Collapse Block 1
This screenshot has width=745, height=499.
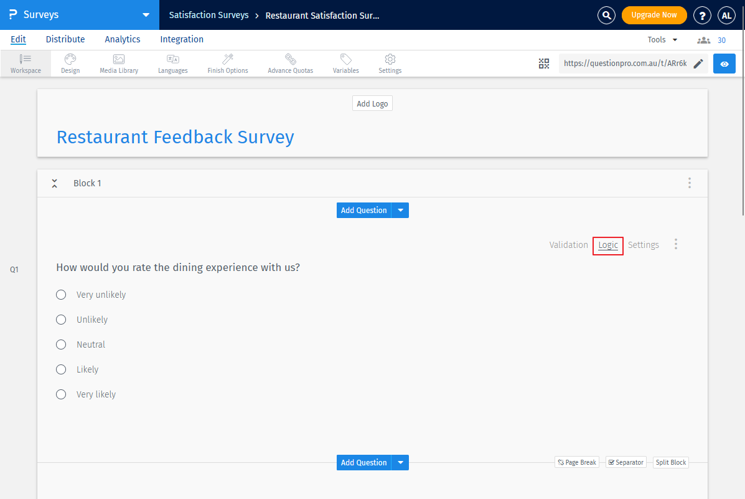click(54, 183)
